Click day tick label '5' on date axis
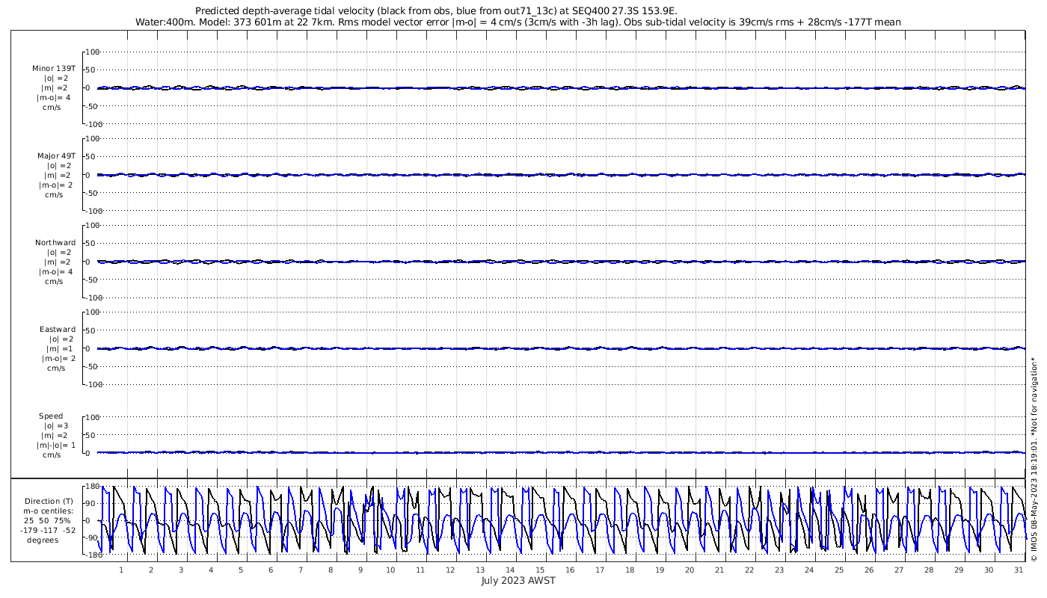Image resolution: width=1047 pixels, height=598 pixels. (x=241, y=570)
